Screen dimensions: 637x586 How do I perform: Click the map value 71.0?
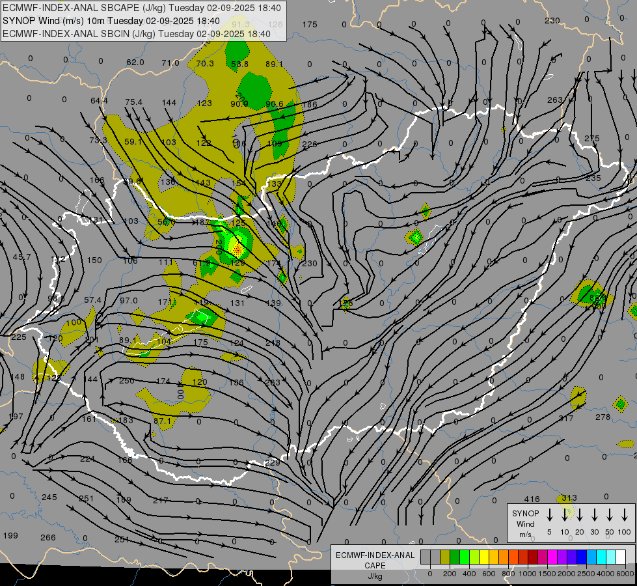[170, 63]
